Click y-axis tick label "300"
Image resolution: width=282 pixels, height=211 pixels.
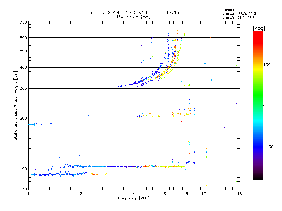point(23,89)
